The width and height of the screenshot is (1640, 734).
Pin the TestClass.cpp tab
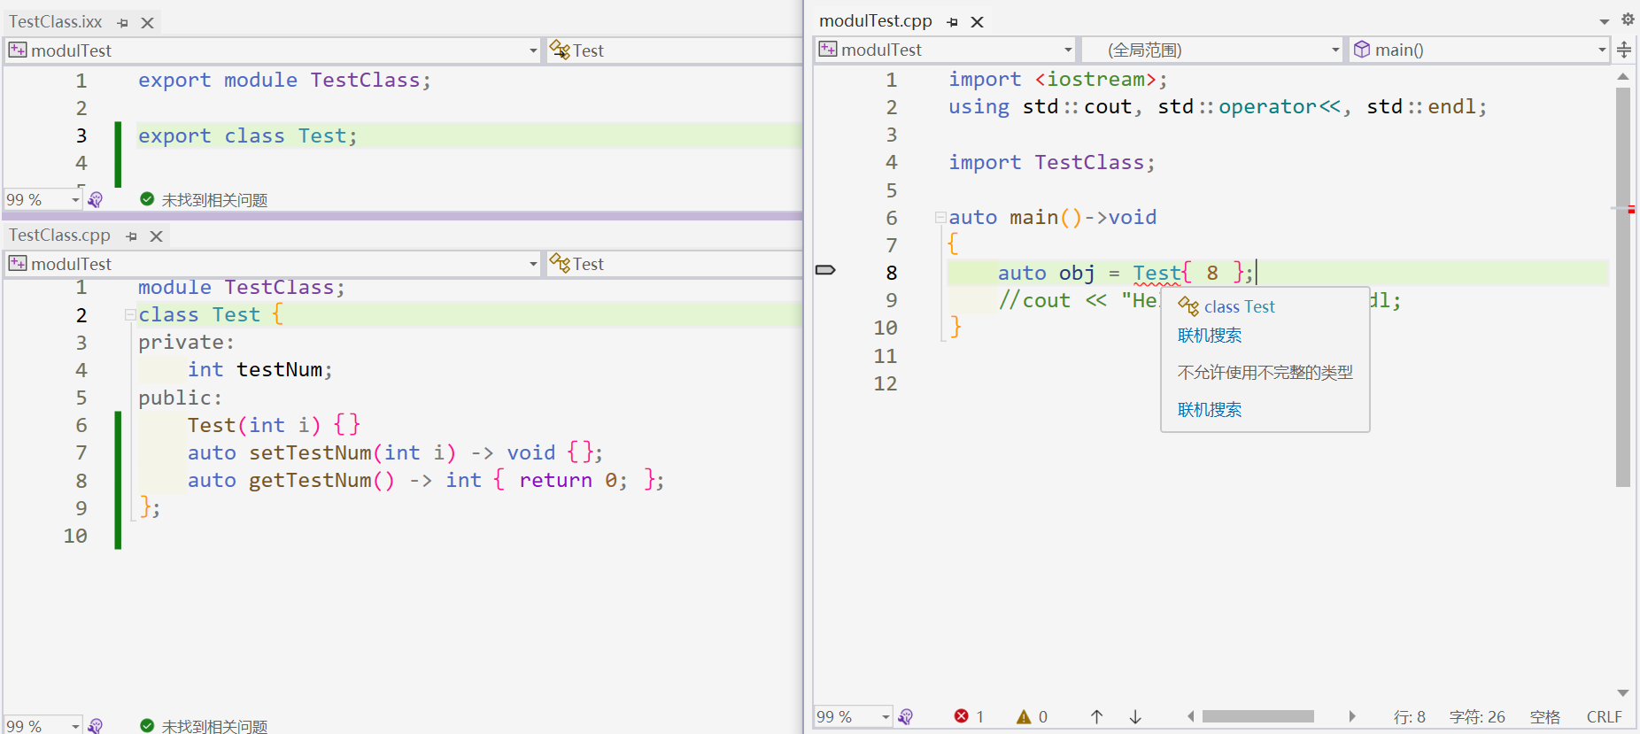(132, 236)
